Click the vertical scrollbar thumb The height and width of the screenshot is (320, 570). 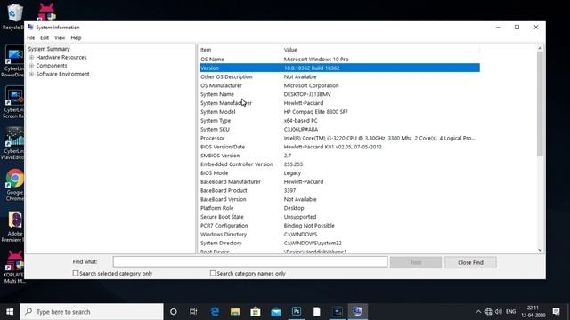click(x=540, y=105)
